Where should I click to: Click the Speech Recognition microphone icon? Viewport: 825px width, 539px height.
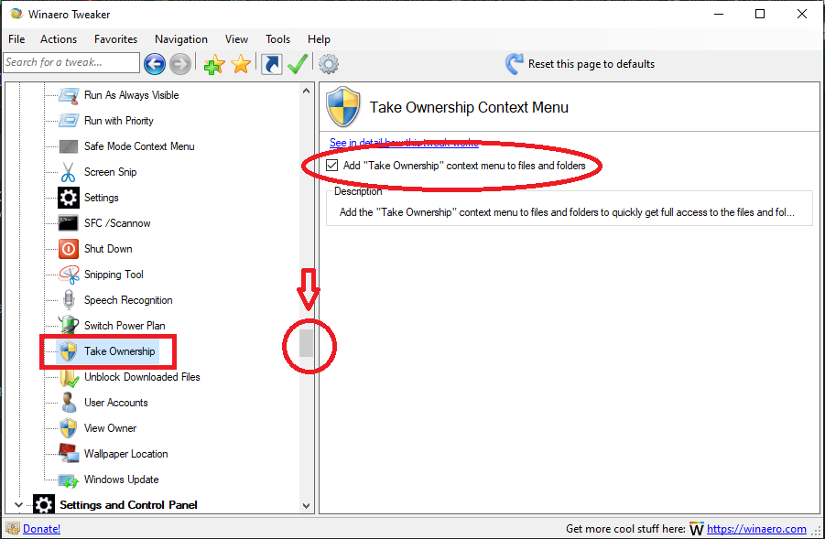click(69, 300)
